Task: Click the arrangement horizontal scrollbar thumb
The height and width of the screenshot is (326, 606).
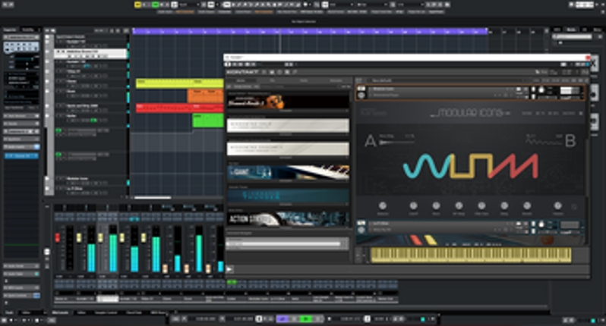Action: tap(153, 198)
